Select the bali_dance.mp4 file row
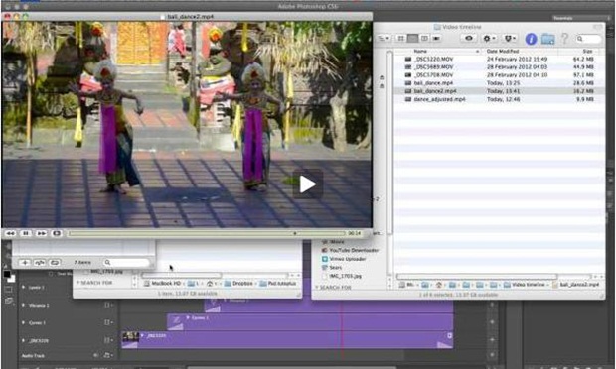This screenshot has width=616, height=369. pos(499,83)
